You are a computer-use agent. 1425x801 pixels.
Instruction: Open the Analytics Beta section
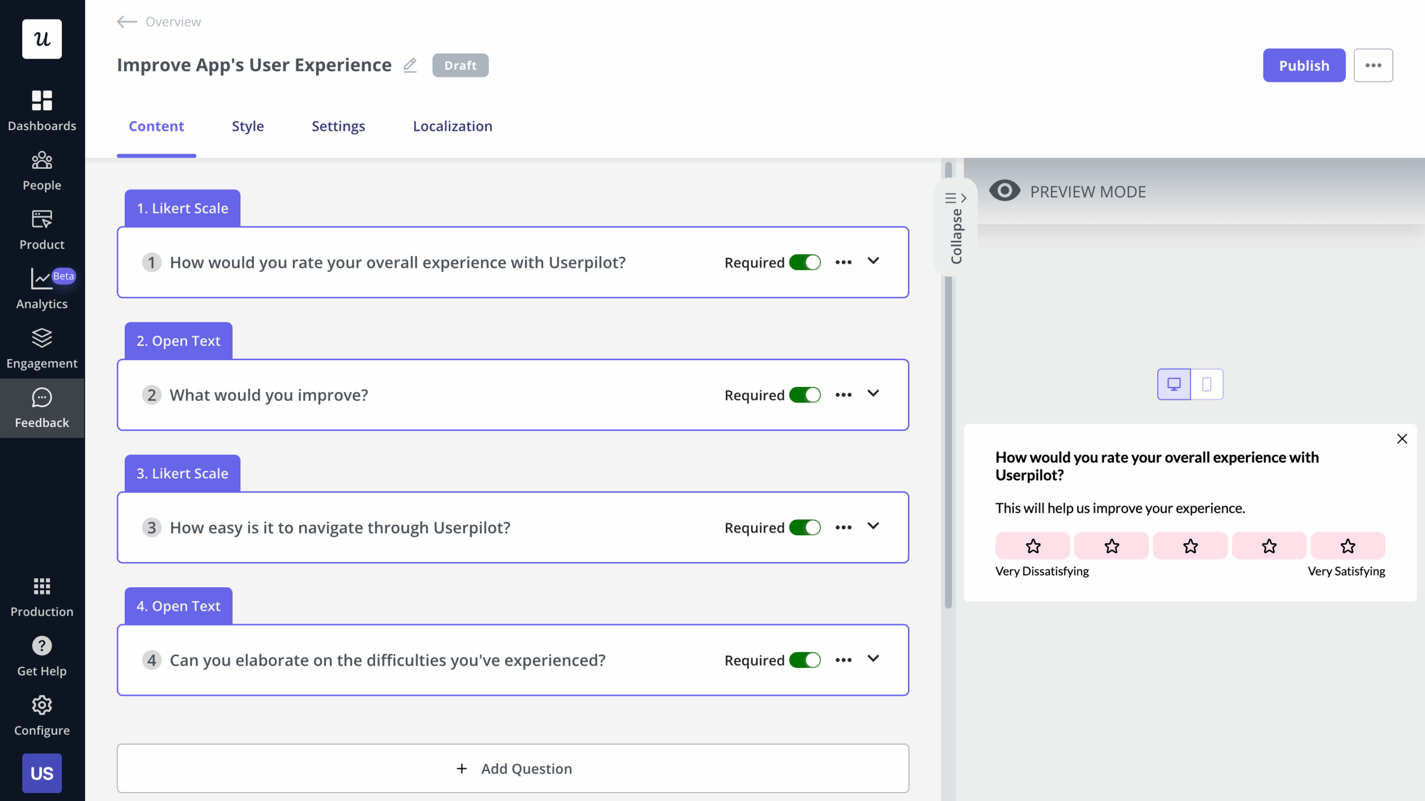click(42, 288)
